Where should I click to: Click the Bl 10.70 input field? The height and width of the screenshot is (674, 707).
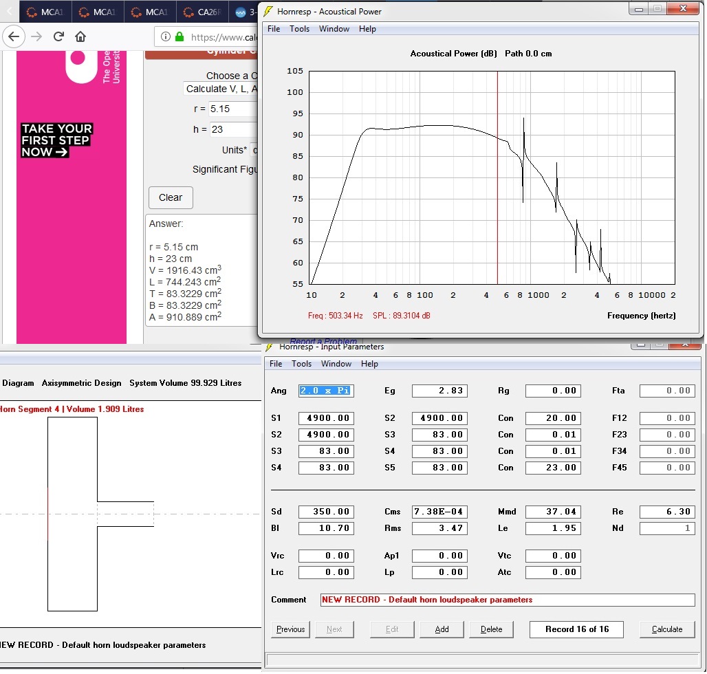[x=326, y=528]
